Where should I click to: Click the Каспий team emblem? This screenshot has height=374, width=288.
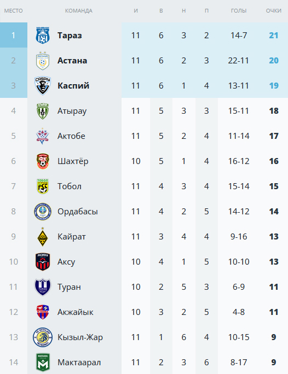(x=43, y=86)
